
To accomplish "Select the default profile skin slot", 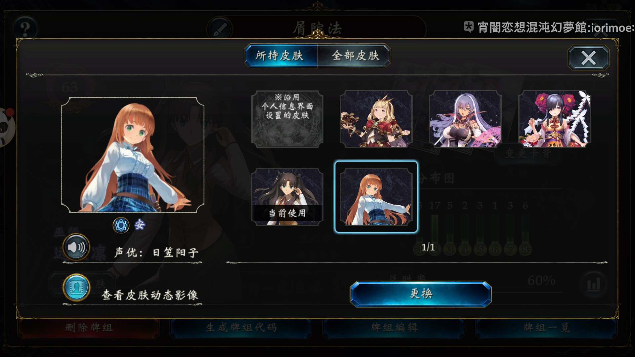I will [x=287, y=119].
